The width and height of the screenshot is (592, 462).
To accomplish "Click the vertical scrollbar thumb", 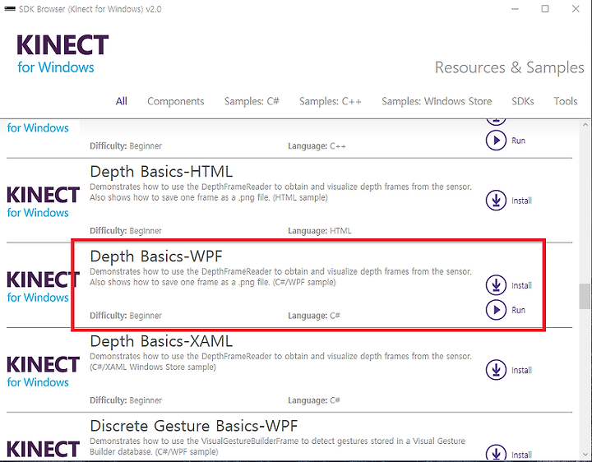I will point(585,296).
